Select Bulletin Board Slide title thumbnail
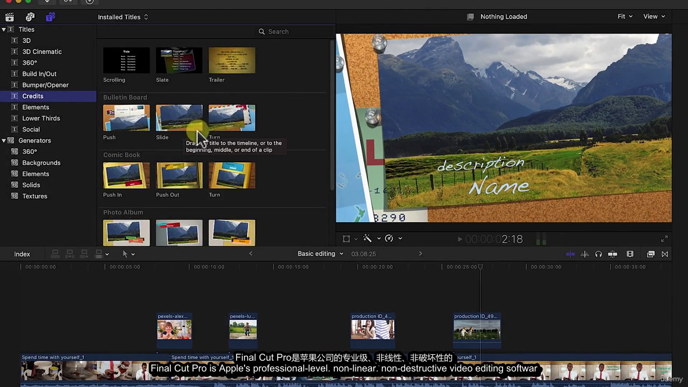Image resolution: width=688 pixels, height=387 pixels. [x=179, y=118]
